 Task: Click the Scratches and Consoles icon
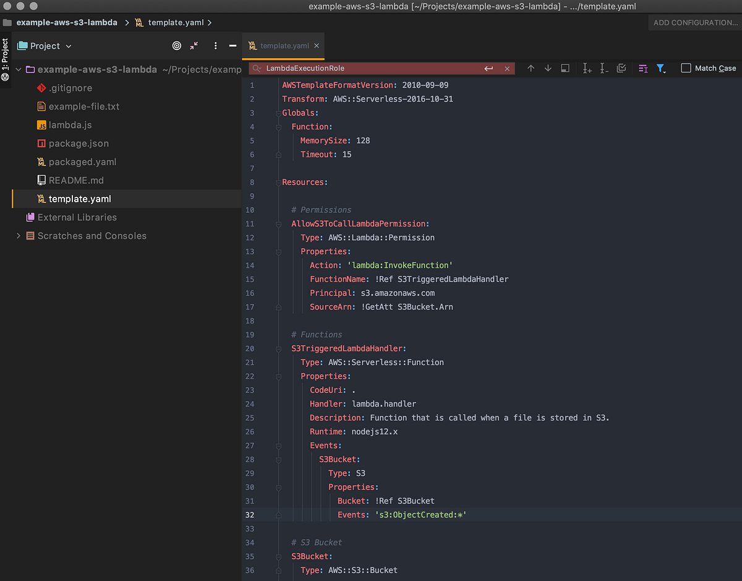(x=30, y=236)
